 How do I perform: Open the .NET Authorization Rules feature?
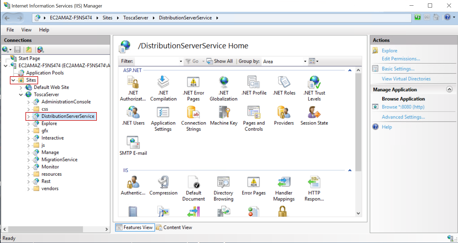click(x=133, y=89)
